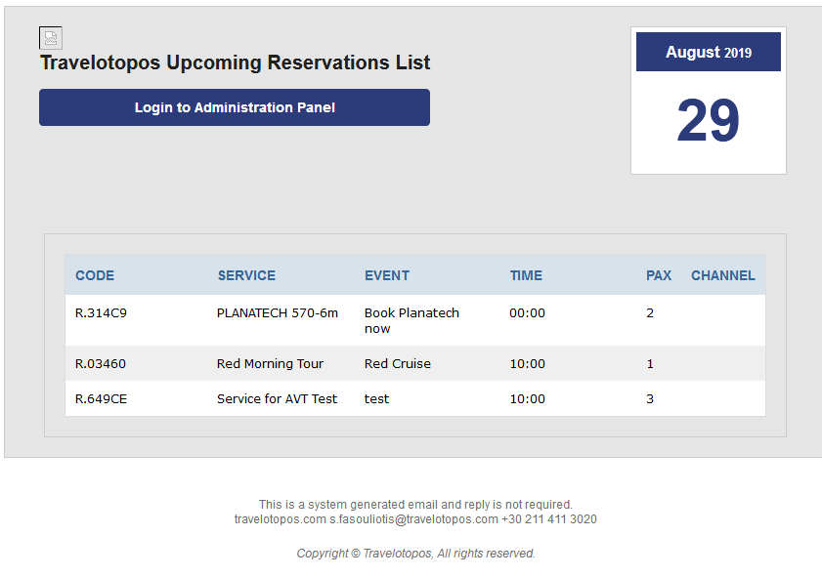The height and width of the screenshot is (577, 822).
Task: Click the CODE column header
Action: pos(95,275)
